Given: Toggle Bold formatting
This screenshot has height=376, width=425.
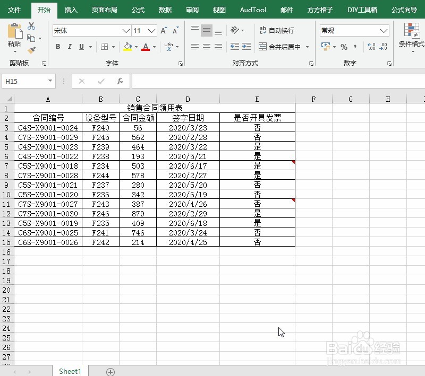Looking at the screenshot, I should pos(58,47).
